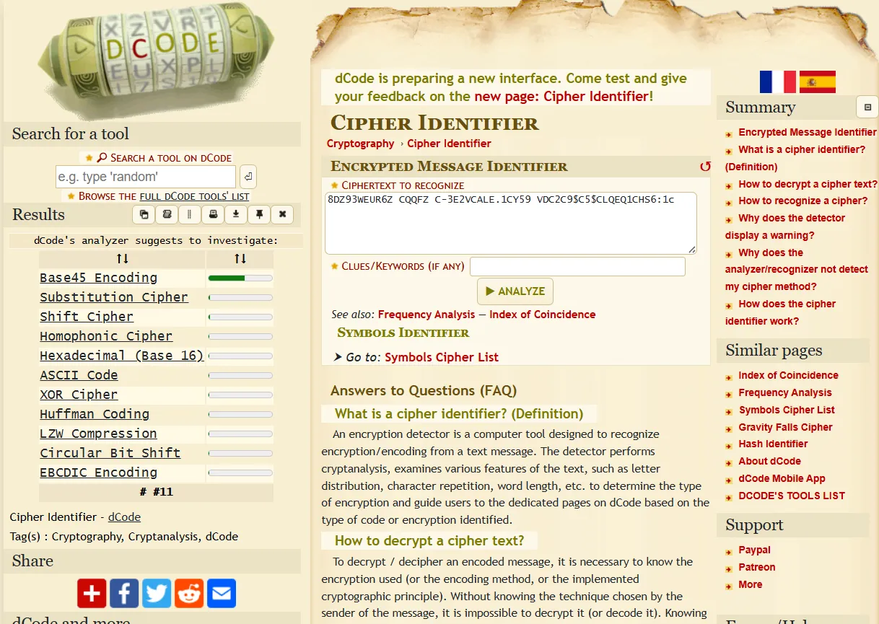Share the page via email icon
Screen dimensions: 879x624
(x=222, y=593)
